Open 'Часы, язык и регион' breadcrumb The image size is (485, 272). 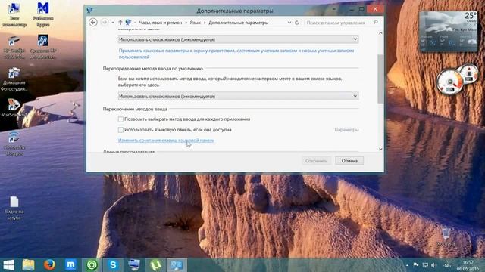click(x=161, y=23)
